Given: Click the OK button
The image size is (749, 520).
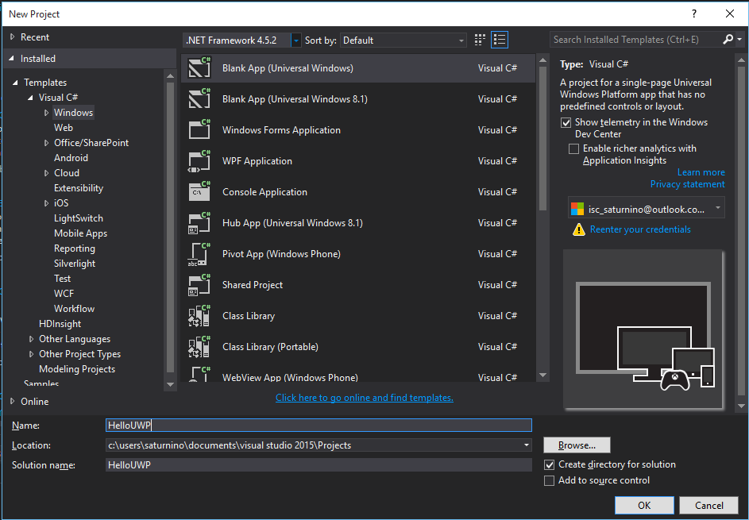Looking at the screenshot, I should point(644,505).
